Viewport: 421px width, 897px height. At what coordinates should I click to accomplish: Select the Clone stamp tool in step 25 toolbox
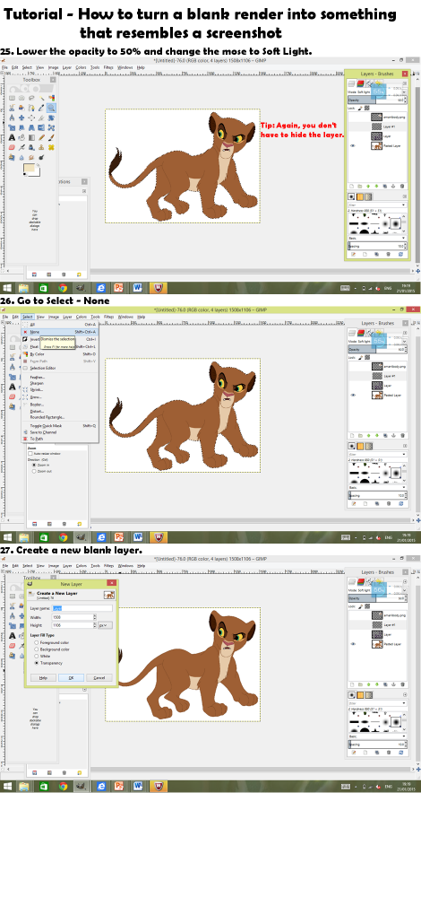pyautogui.click(x=41, y=148)
